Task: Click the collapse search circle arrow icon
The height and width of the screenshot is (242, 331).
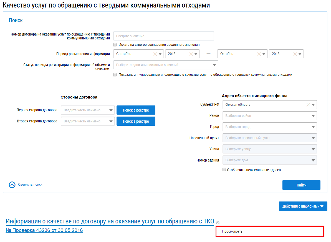Action: click(12, 185)
